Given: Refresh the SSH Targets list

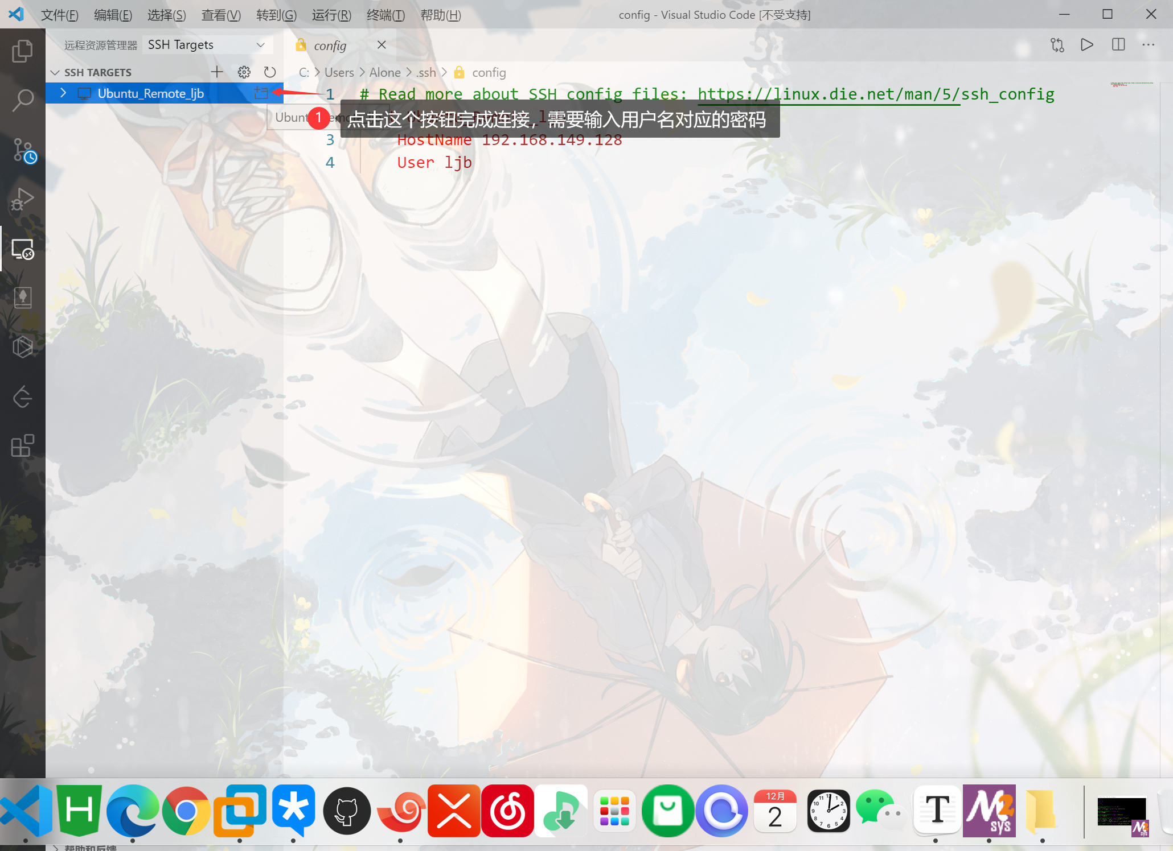Looking at the screenshot, I should click(x=270, y=72).
